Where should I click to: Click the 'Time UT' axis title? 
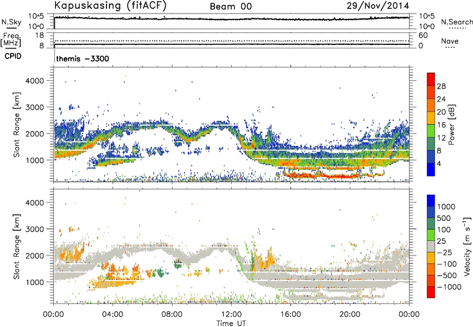tap(231, 323)
